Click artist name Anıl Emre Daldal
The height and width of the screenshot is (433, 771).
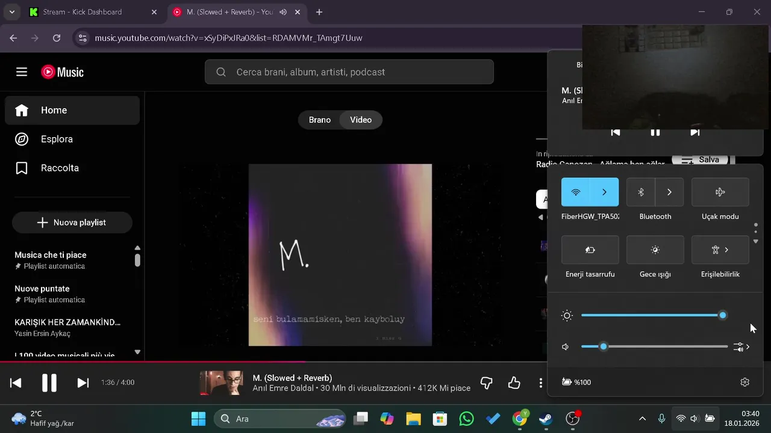pos(284,388)
